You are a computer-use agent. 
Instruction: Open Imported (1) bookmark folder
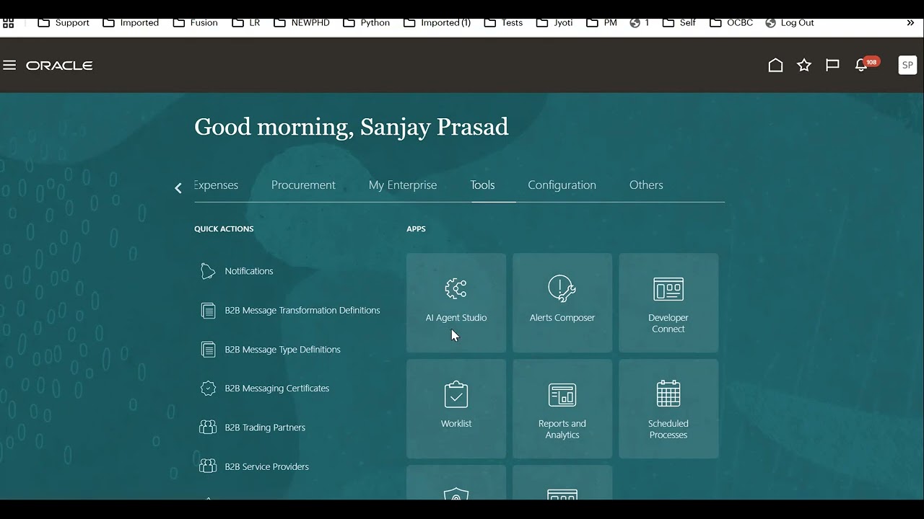pos(437,23)
